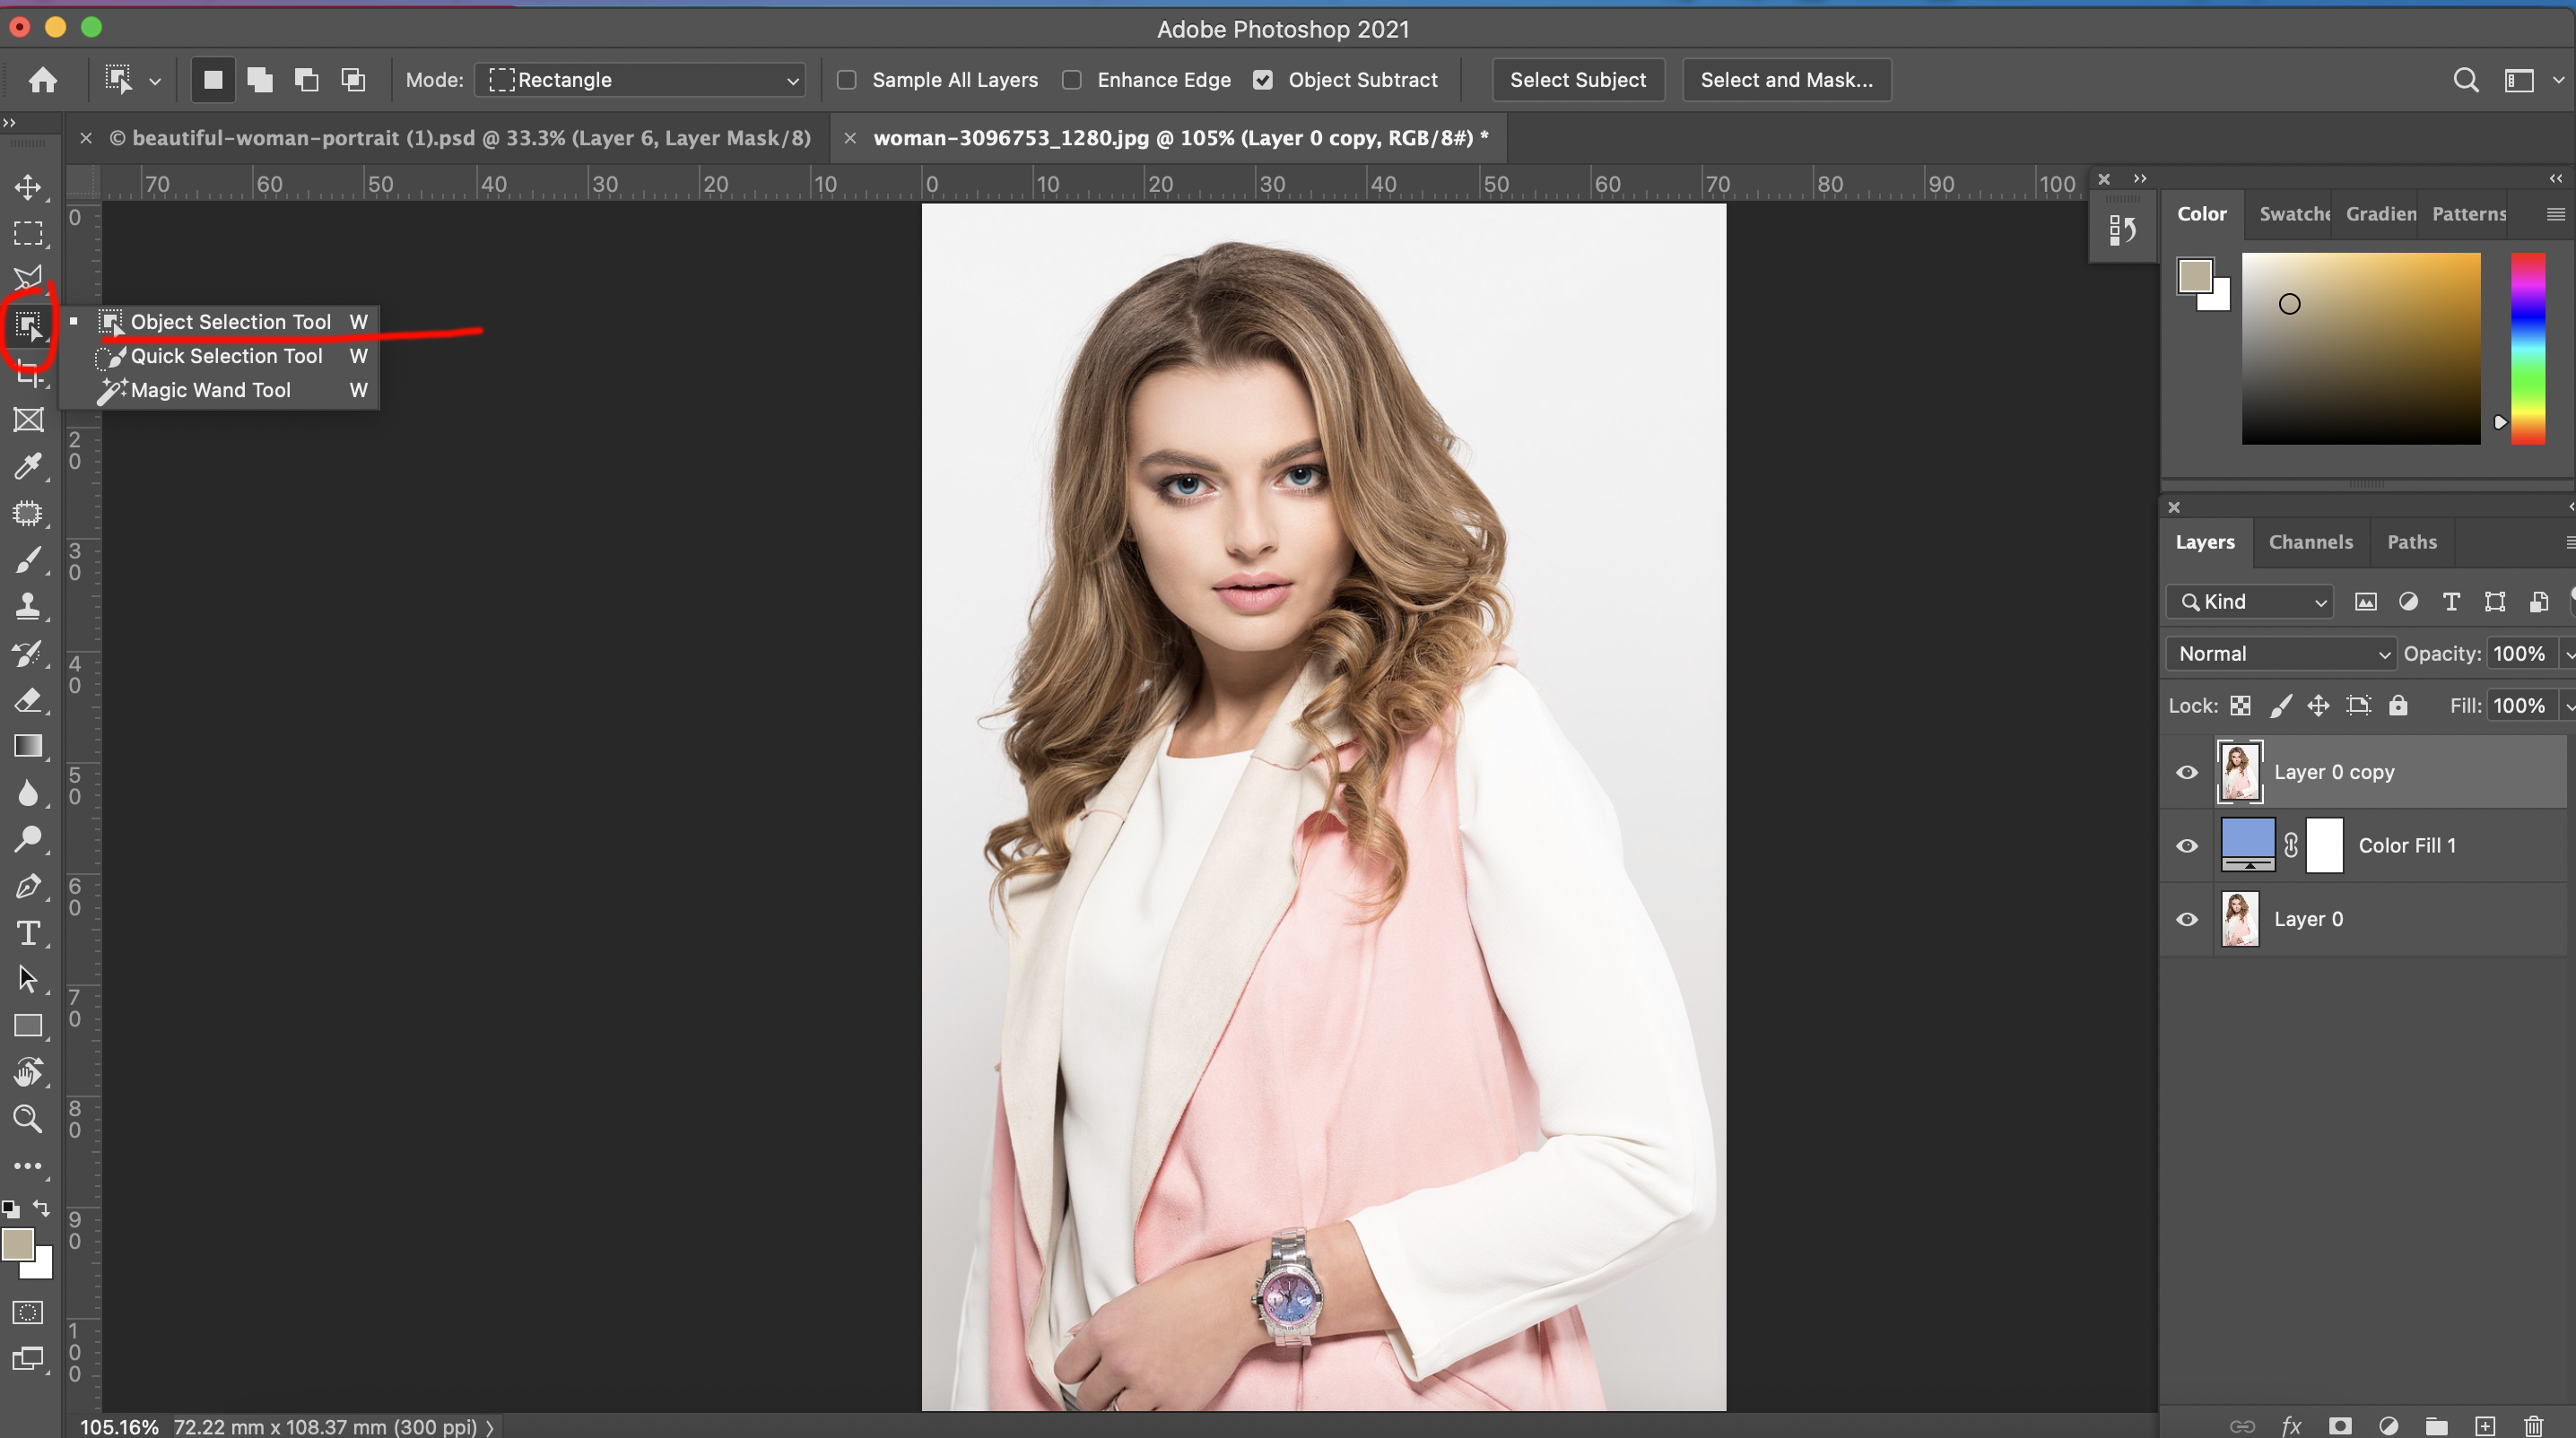Select the Eyedropper tool

(28, 465)
